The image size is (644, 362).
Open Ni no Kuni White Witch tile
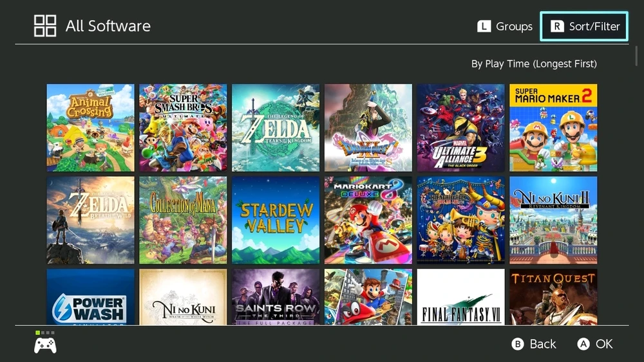[x=183, y=297]
